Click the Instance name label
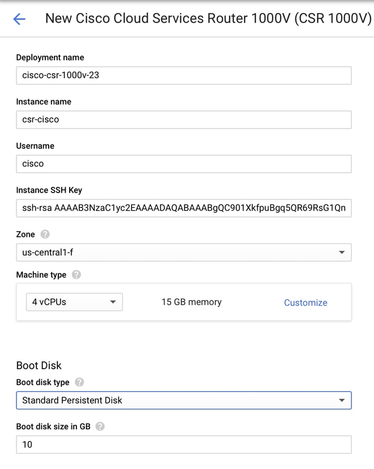 point(44,102)
